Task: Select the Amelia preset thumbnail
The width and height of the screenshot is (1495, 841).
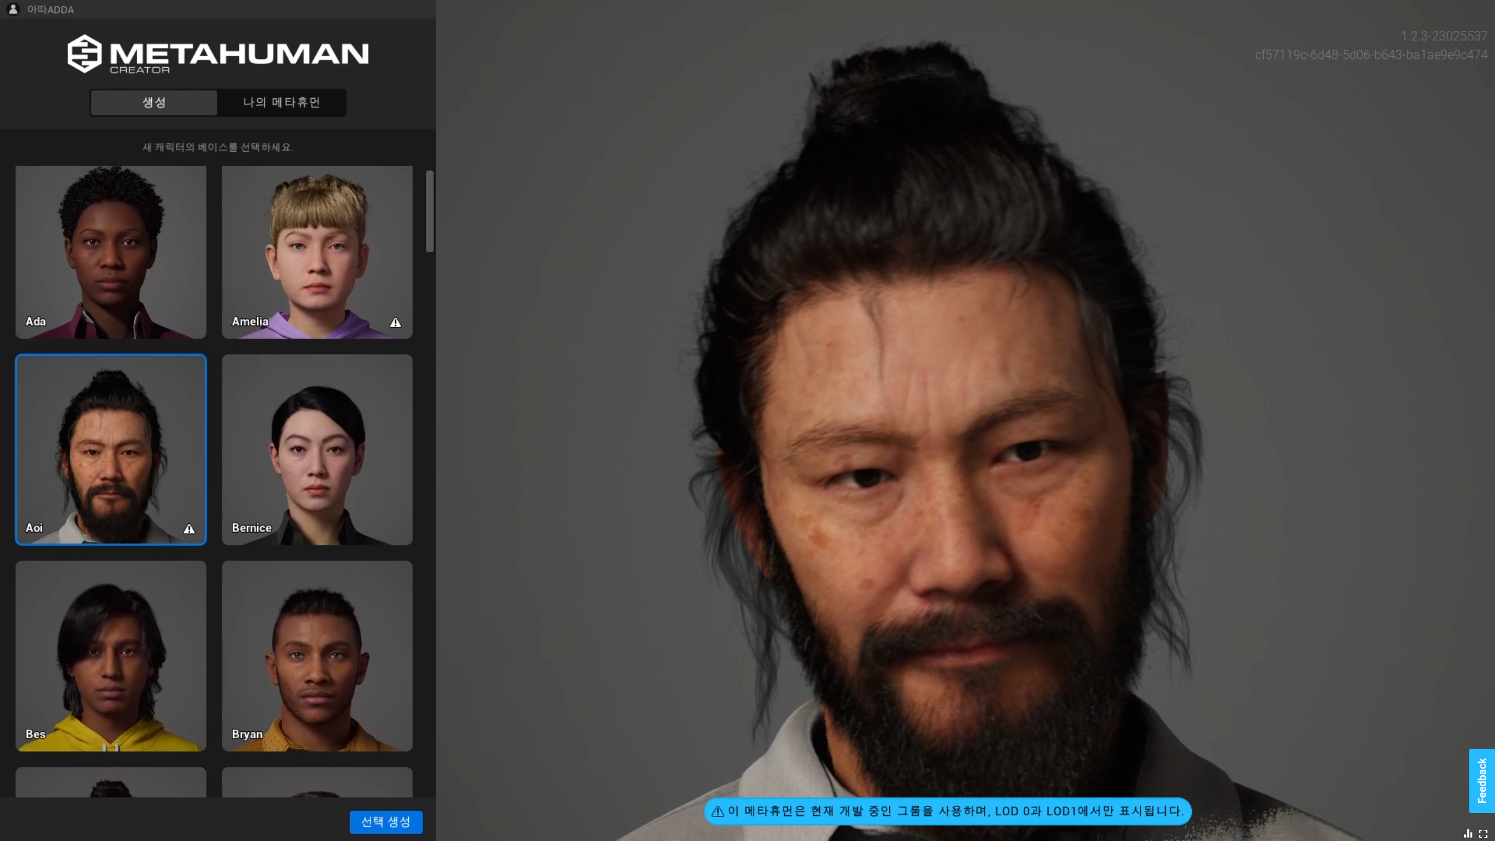Action: coord(317,252)
